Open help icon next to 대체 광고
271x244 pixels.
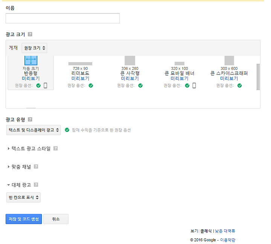click(36, 185)
